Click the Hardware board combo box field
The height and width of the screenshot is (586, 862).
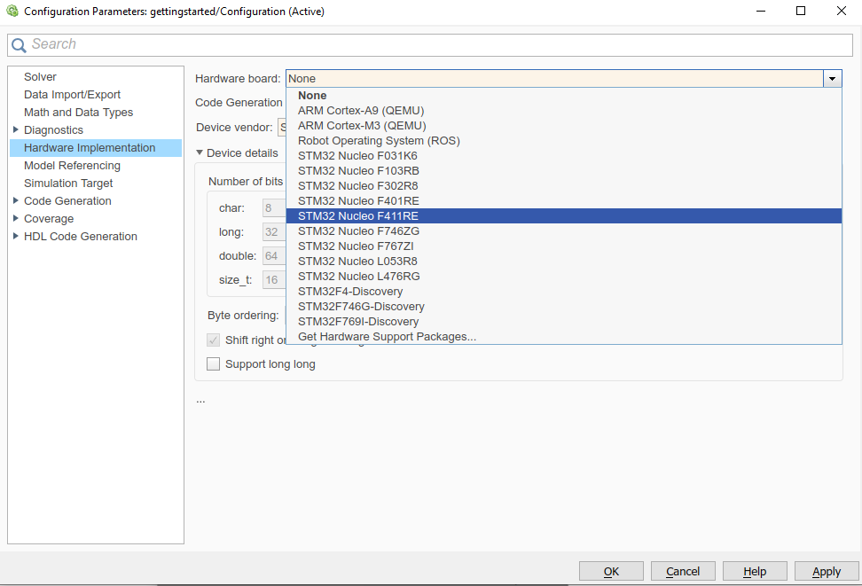click(x=554, y=79)
